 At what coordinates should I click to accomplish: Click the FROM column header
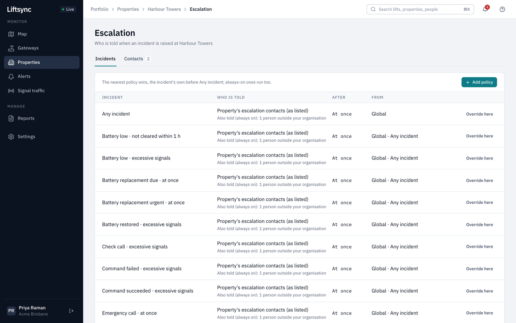pos(377,97)
